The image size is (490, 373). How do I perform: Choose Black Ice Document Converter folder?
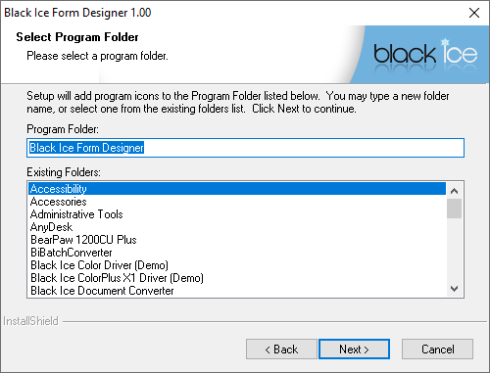(x=237, y=291)
